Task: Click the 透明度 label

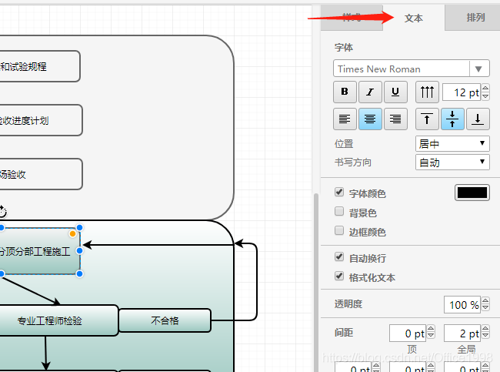Action: [x=348, y=303]
